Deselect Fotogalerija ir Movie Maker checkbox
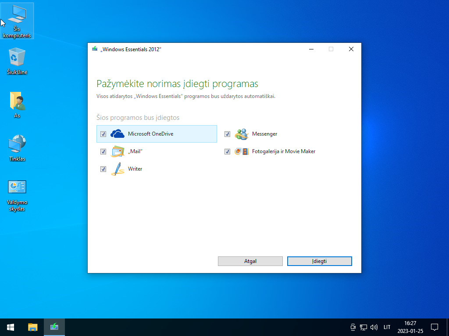The height and width of the screenshot is (336, 449). pyautogui.click(x=228, y=152)
